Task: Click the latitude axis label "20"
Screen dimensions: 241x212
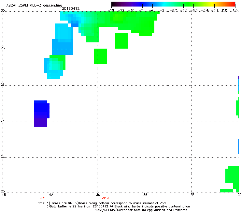Action: click(3, 191)
